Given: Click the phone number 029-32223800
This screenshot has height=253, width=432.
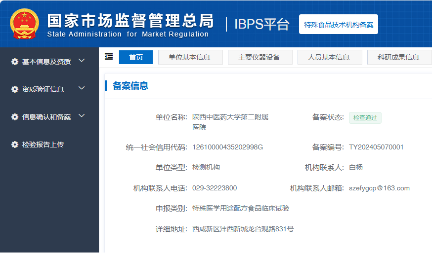Looking at the screenshot, I should coord(215,188).
